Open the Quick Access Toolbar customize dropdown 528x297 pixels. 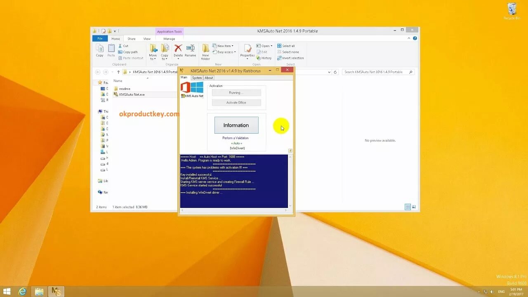click(115, 31)
